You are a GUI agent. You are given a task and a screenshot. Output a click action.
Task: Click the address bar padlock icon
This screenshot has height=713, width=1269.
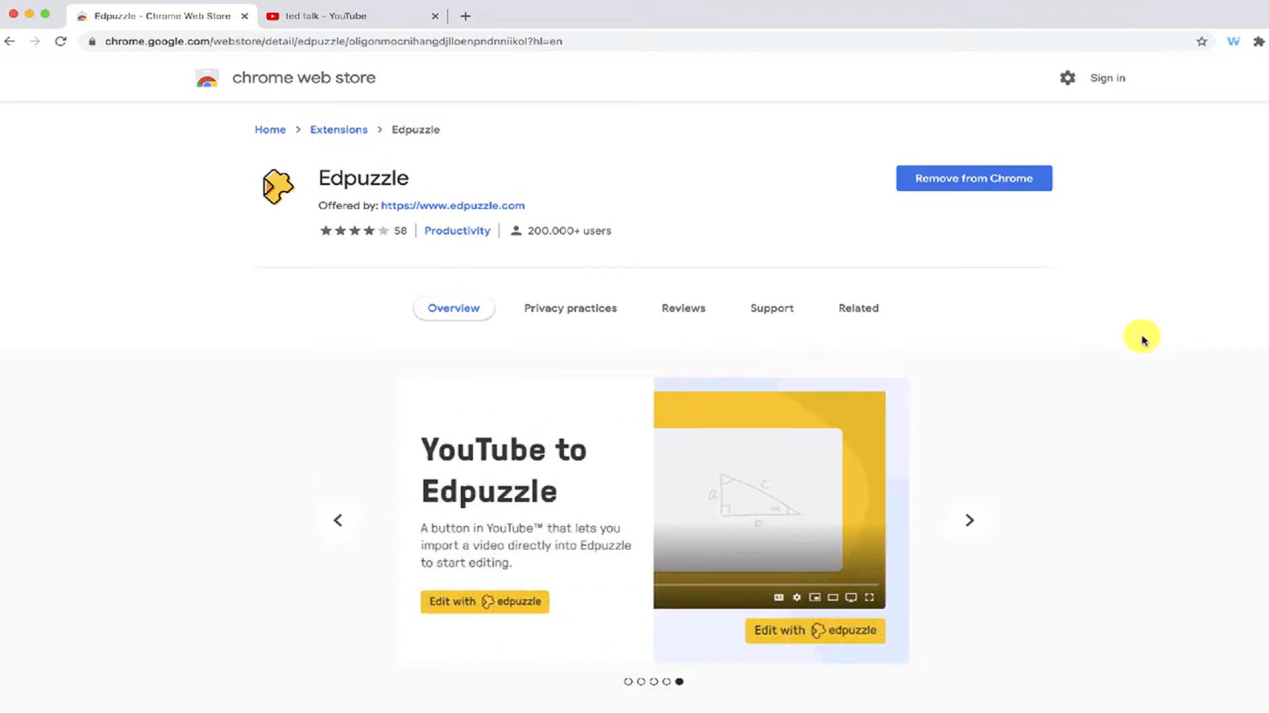click(92, 42)
